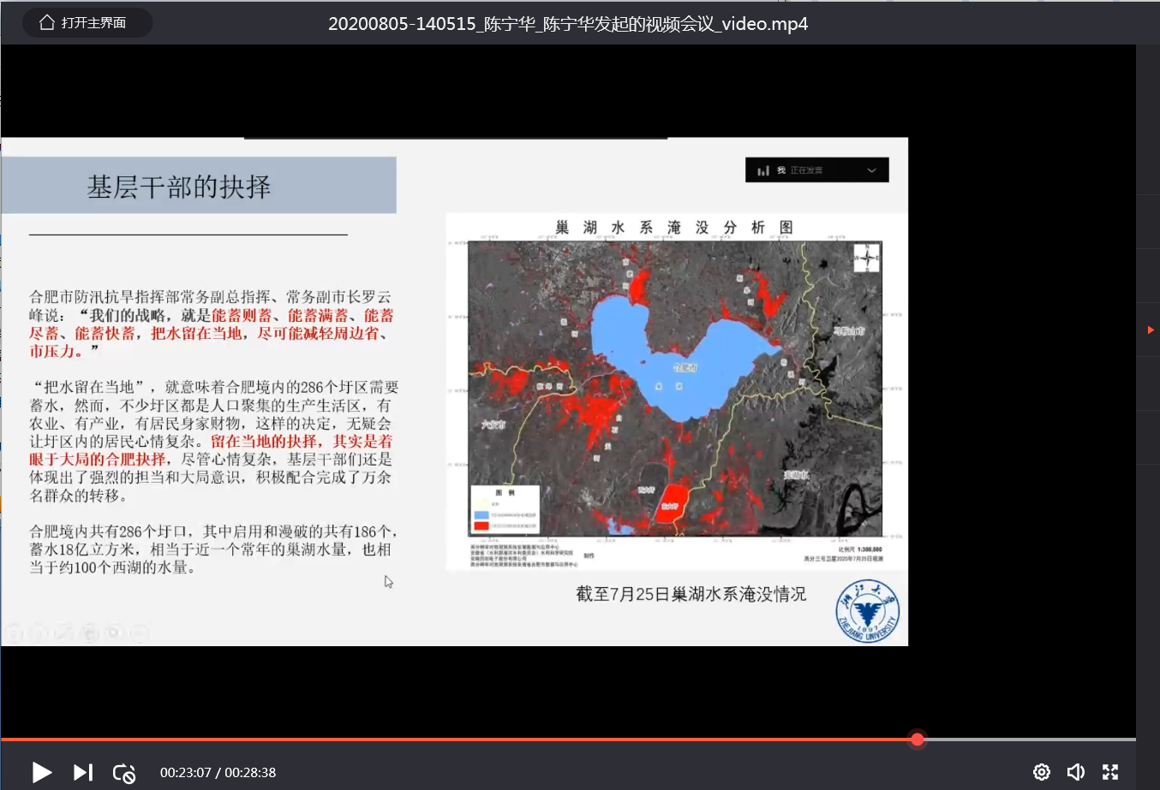Toggle the loop playback mode icon
Image resolution: width=1160 pixels, height=790 pixels.
(x=124, y=773)
